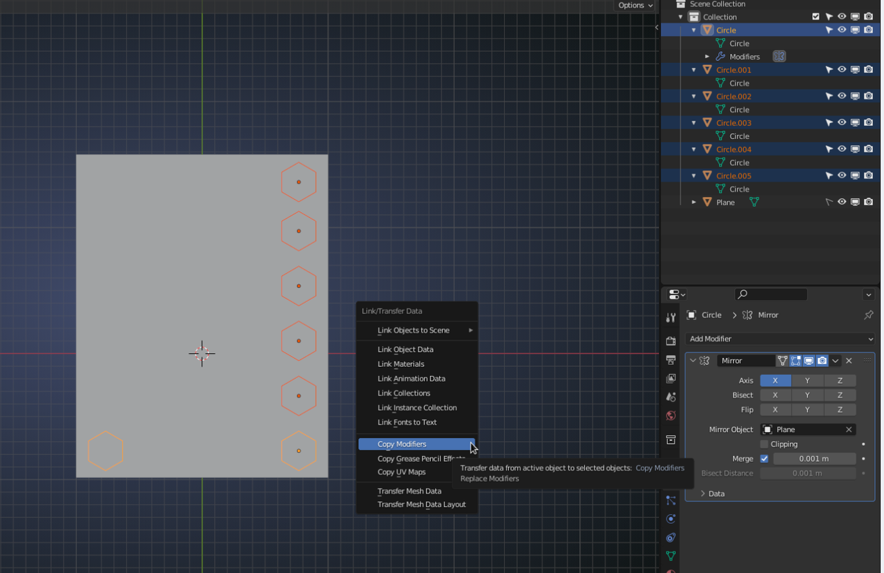The height and width of the screenshot is (573, 884).
Task: Open the Object Data properties tab icon
Action: 671,556
